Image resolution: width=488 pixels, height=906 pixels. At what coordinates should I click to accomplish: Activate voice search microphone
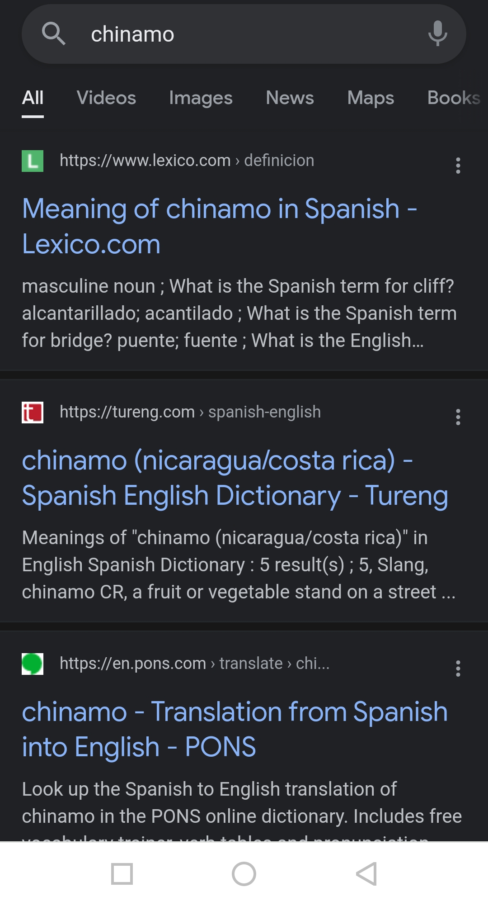point(437,33)
